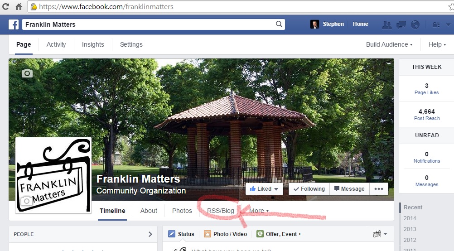Open the friend requests icon

click(x=386, y=24)
